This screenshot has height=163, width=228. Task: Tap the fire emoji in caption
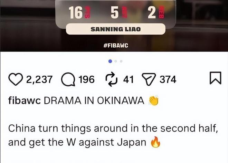(x=155, y=142)
